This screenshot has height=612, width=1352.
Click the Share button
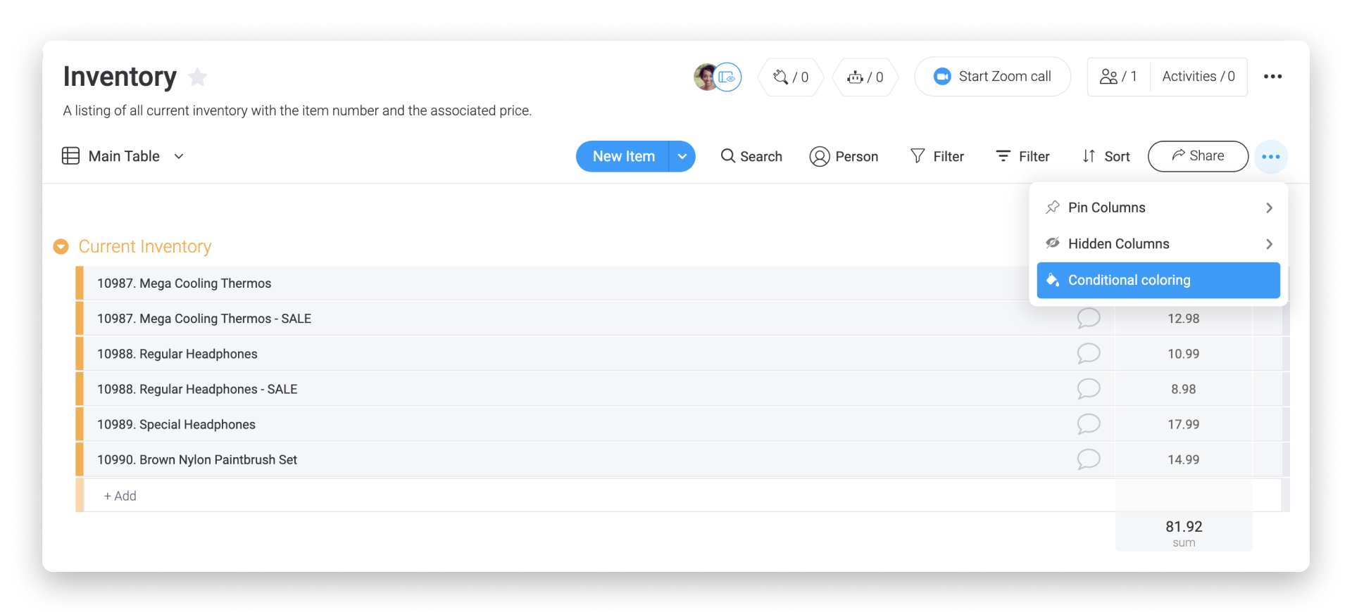click(x=1198, y=156)
